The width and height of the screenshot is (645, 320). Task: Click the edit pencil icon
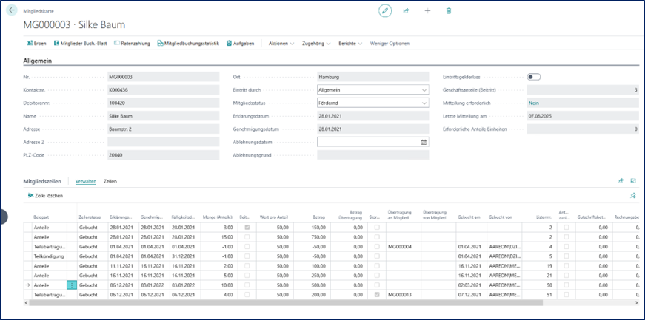385,10
